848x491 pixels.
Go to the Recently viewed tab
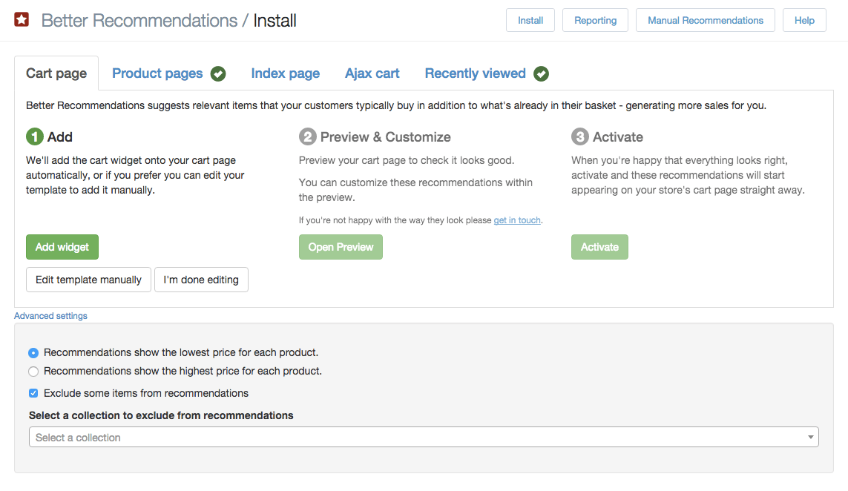[x=476, y=73]
